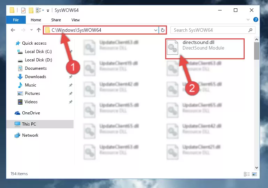Click the magnifier search icon
268x188 pixels.
tap(250, 30)
